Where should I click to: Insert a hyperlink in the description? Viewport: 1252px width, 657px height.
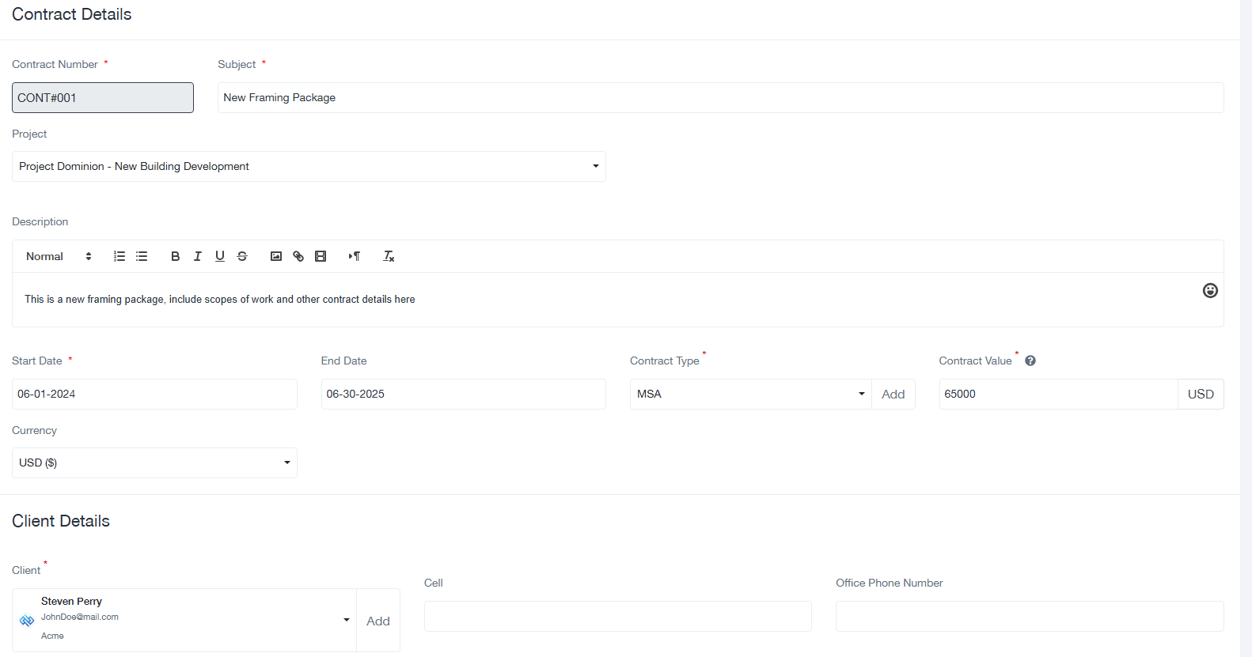(x=298, y=256)
